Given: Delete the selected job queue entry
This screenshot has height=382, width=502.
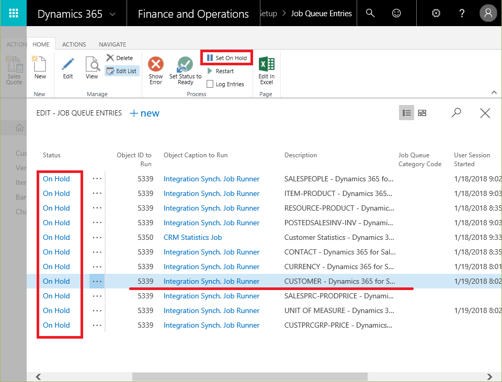Looking at the screenshot, I should coord(120,58).
